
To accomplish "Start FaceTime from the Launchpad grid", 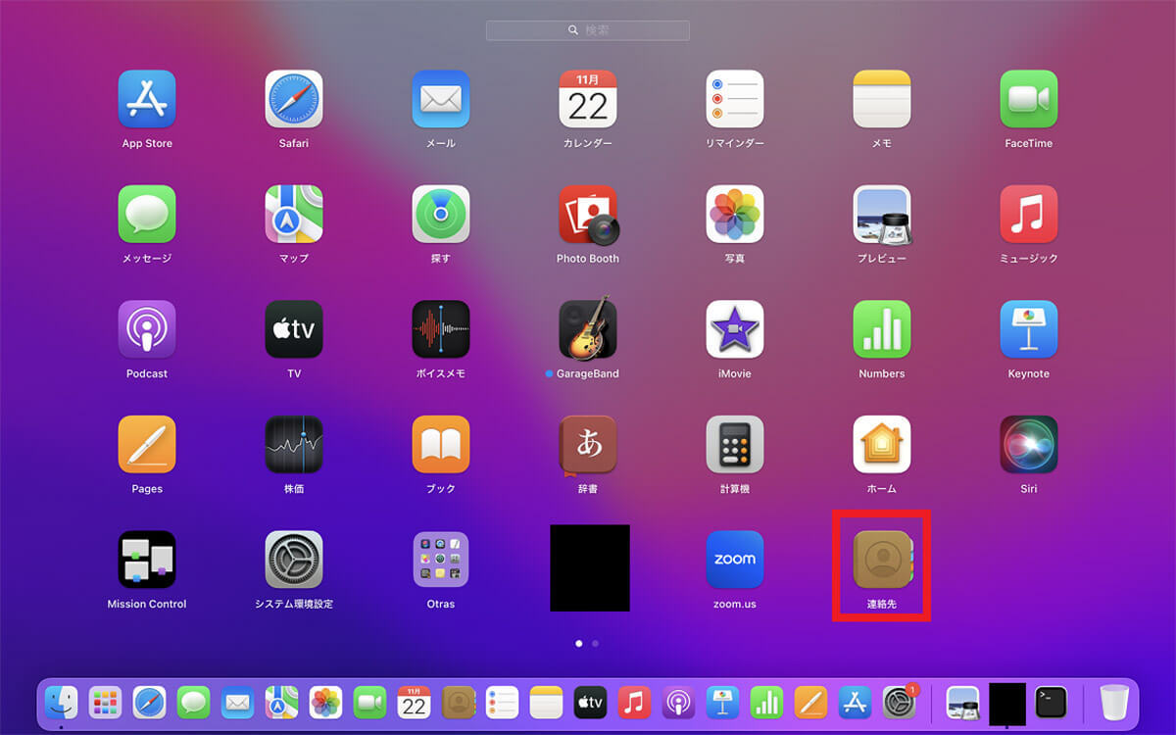I will point(1029,99).
